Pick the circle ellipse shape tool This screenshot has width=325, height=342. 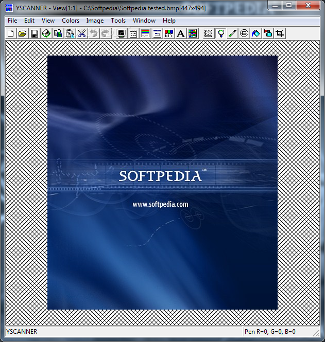(244, 33)
